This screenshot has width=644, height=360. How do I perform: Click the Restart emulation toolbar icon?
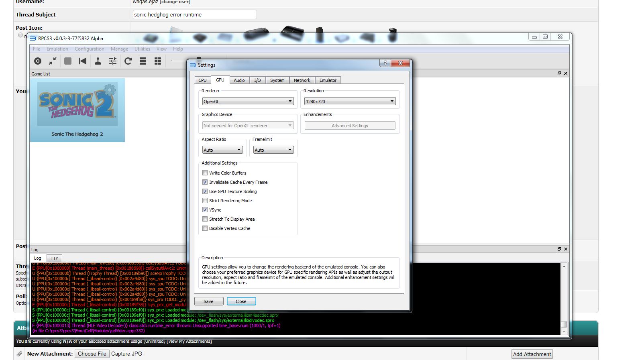tap(83, 61)
